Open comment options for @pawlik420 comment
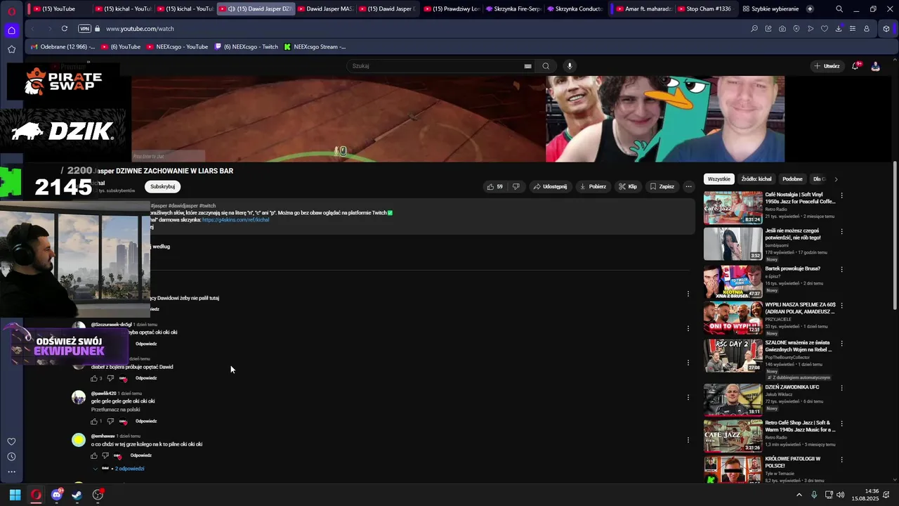 pos(688,397)
